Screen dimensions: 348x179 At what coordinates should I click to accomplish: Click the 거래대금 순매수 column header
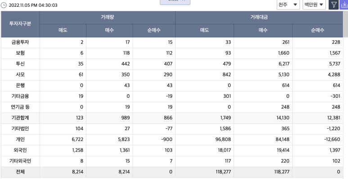(x=317, y=31)
